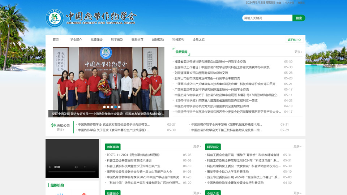347x195 pixels.
Task: Click 更多 in the 会员之家 section
Action: pos(297,193)
